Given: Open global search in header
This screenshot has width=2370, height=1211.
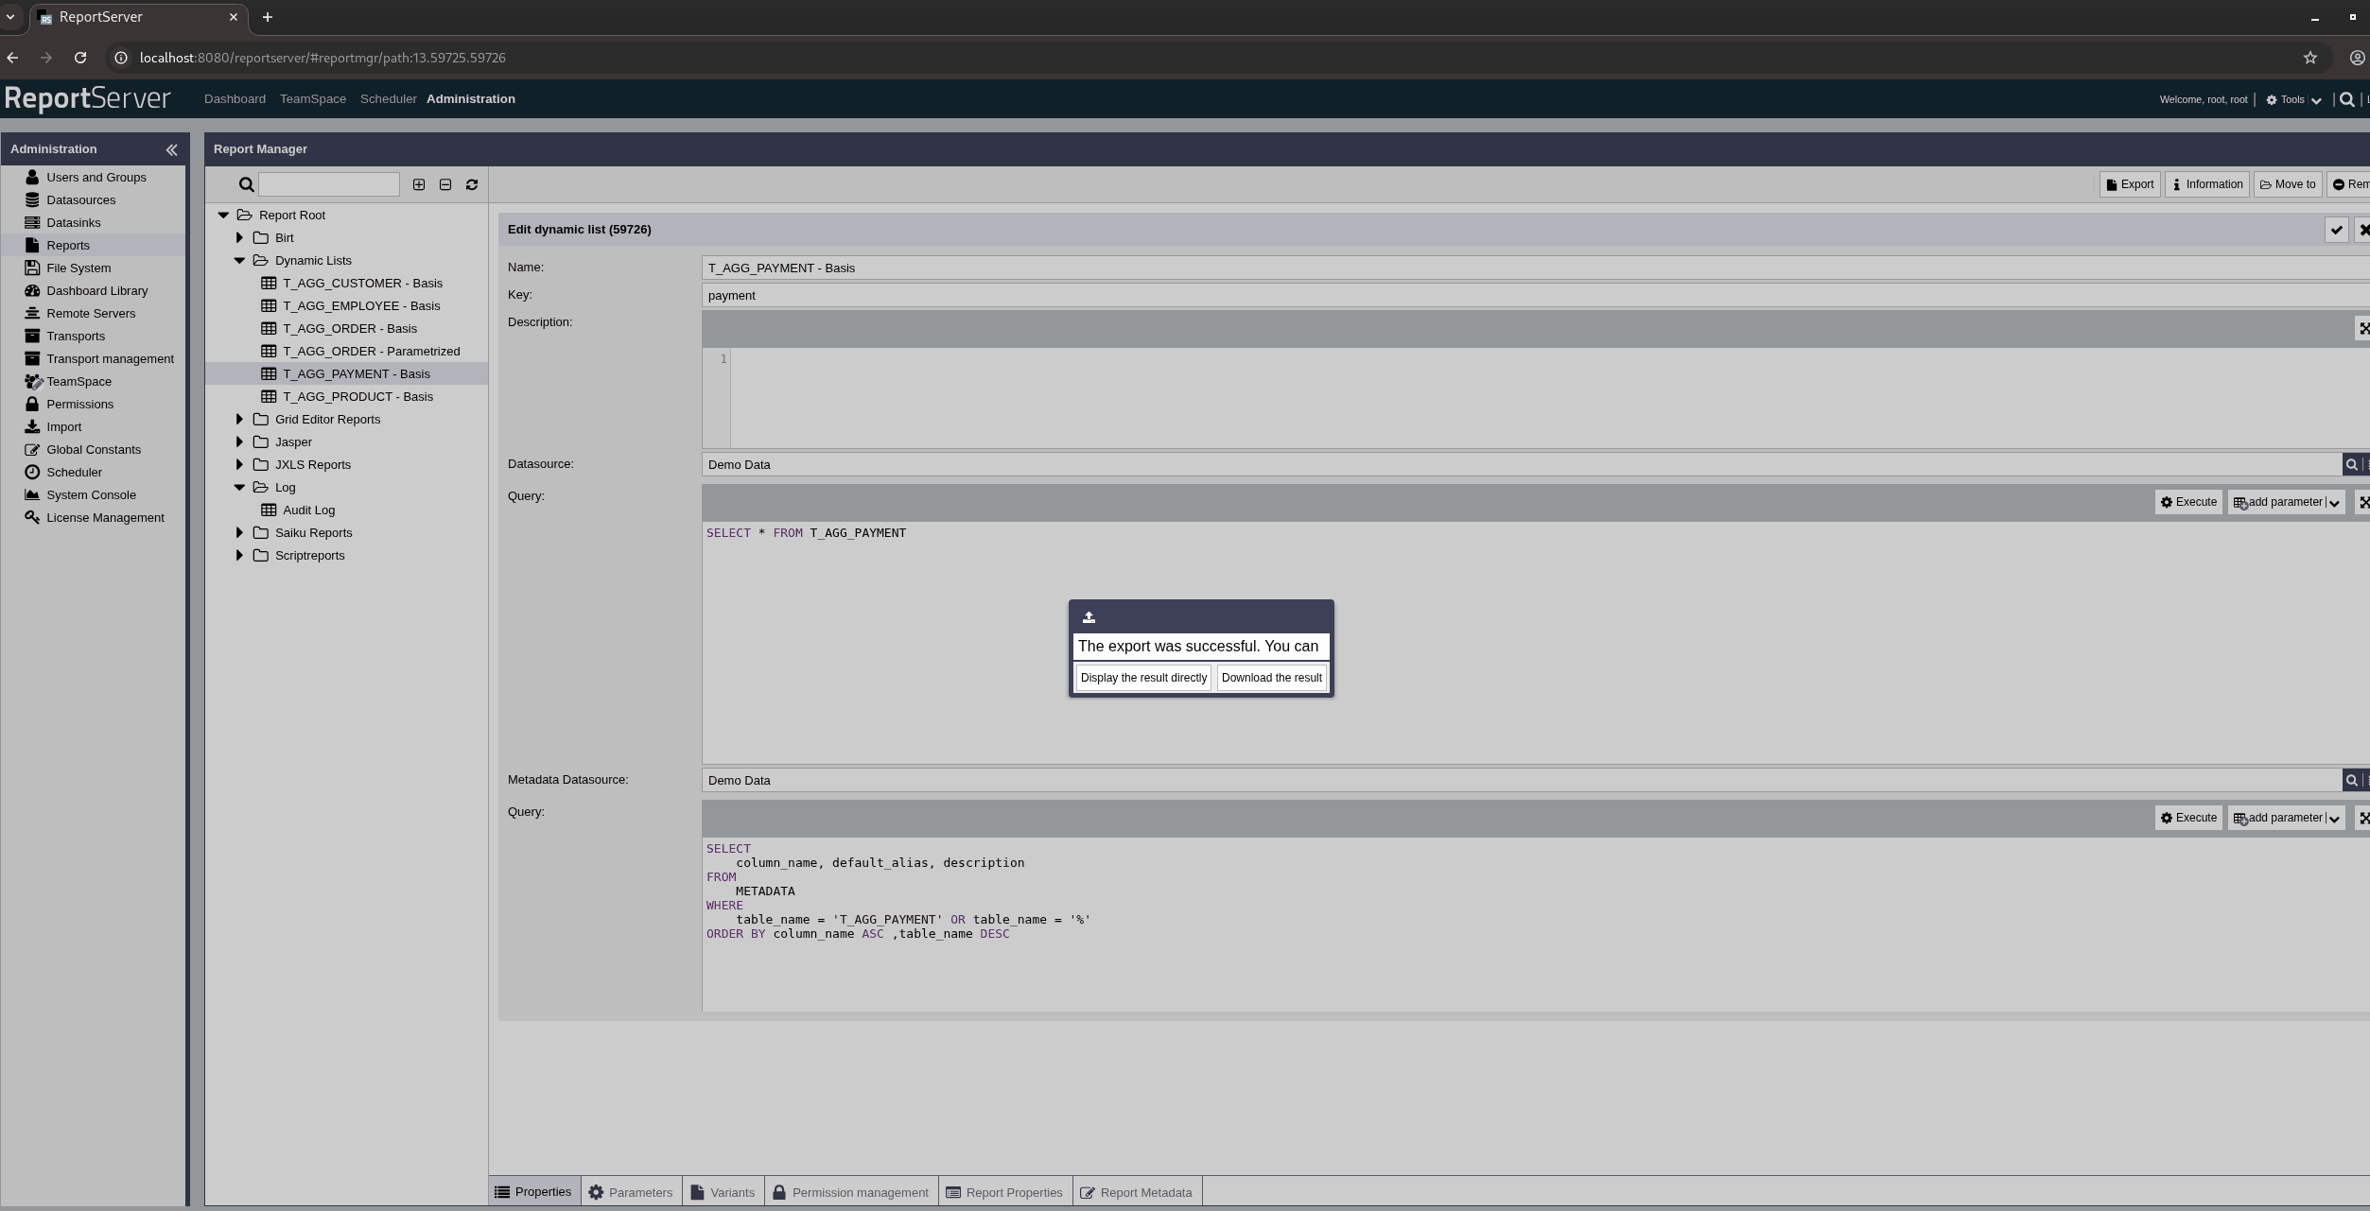Looking at the screenshot, I should pyautogui.click(x=2346, y=99).
